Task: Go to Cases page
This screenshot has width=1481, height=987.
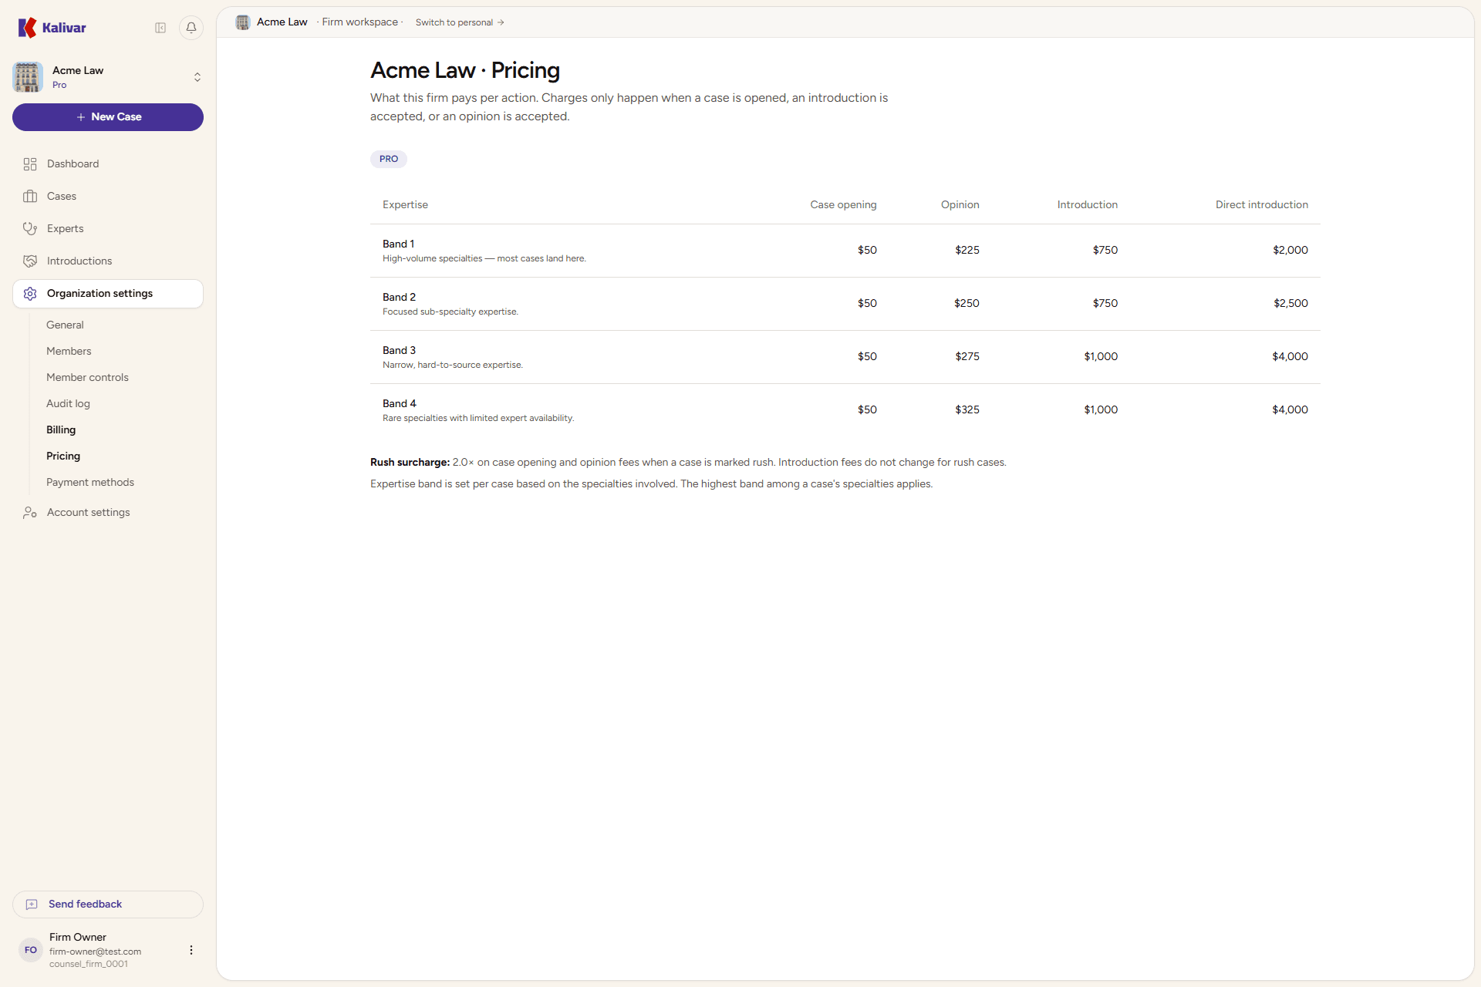Action: [x=108, y=197]
